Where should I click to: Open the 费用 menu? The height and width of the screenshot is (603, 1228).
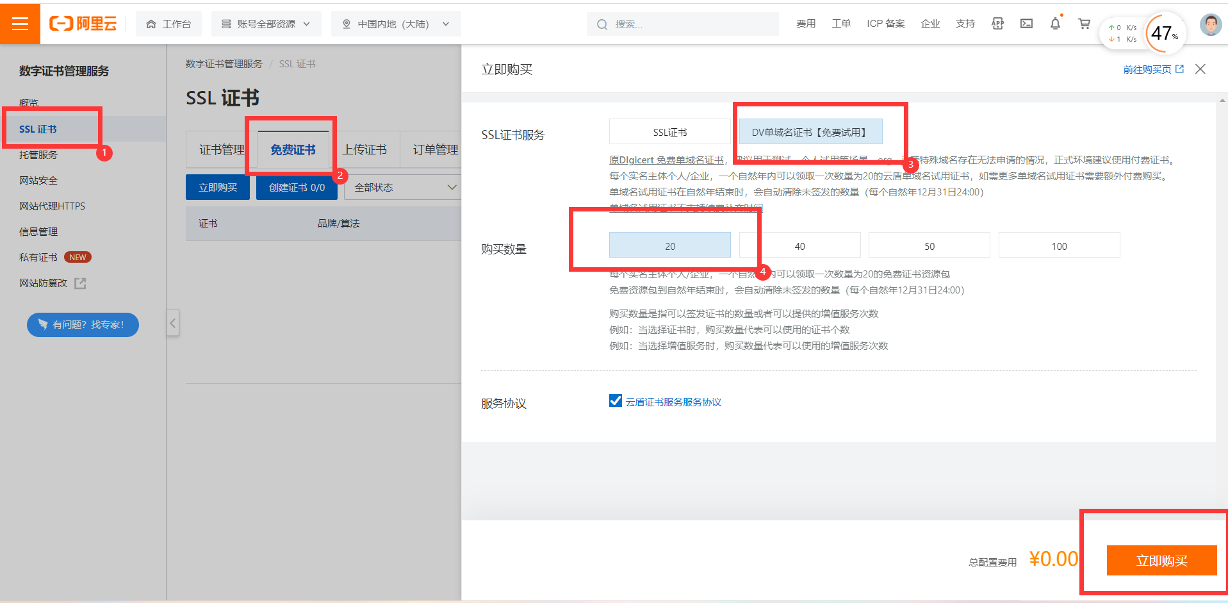tap(806, 24)
